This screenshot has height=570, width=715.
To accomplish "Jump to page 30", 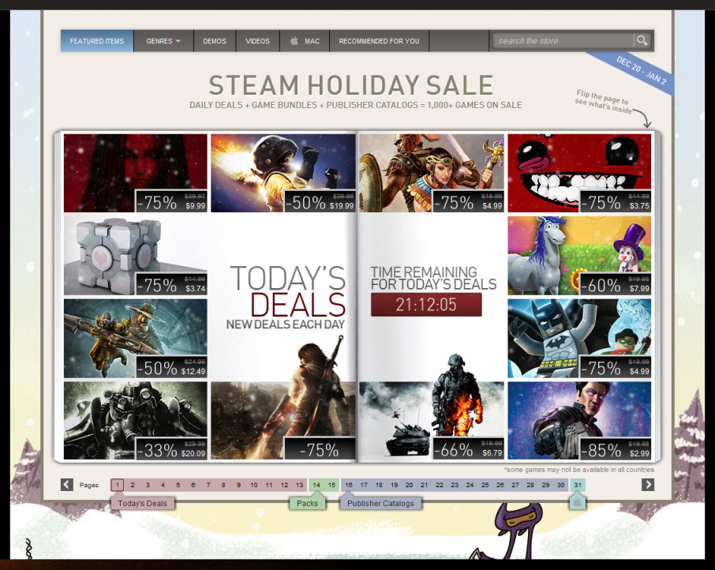I will coord(560,485).
